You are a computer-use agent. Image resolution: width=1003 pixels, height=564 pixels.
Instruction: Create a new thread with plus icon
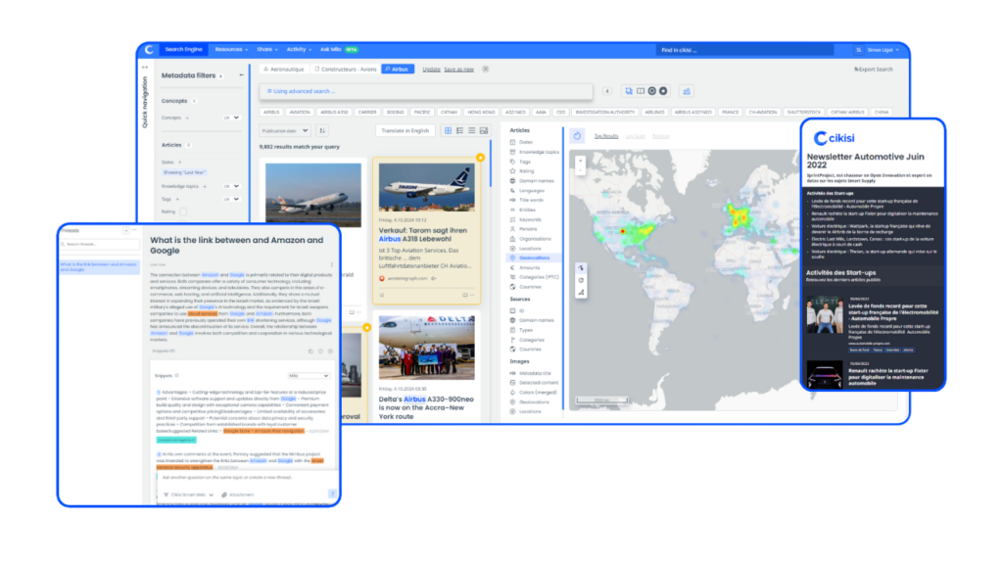tap(126, 230)
